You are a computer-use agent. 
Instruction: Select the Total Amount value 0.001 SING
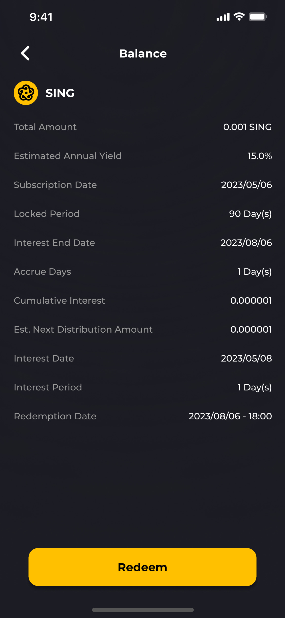tap(247, 127)
